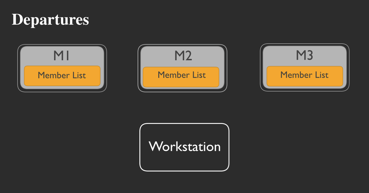Click the 'Member' word in M2's list
Image resolution: width=369 pixels, height=193 pixels.
pos(170,75)
